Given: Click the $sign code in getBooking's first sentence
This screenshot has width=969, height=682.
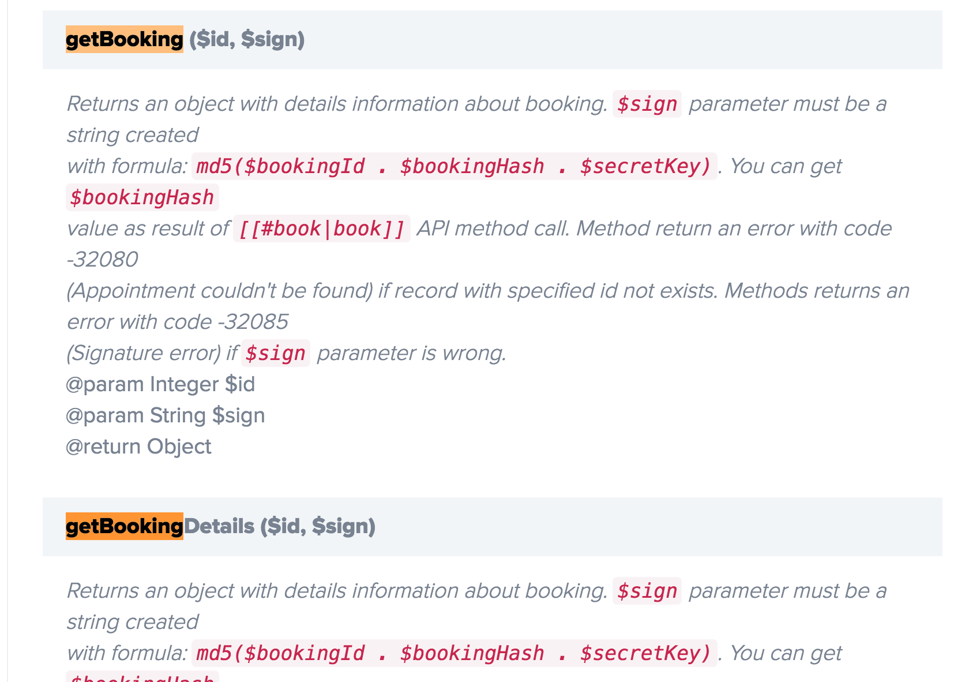Looking at the screenshot, I should [647, 104].
